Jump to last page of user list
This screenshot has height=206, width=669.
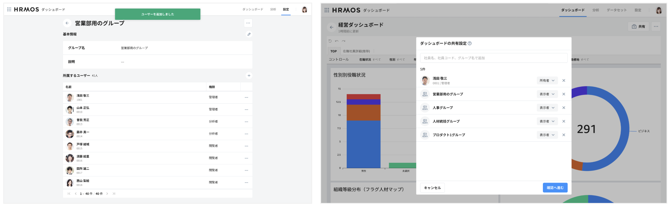pos(114,194)
